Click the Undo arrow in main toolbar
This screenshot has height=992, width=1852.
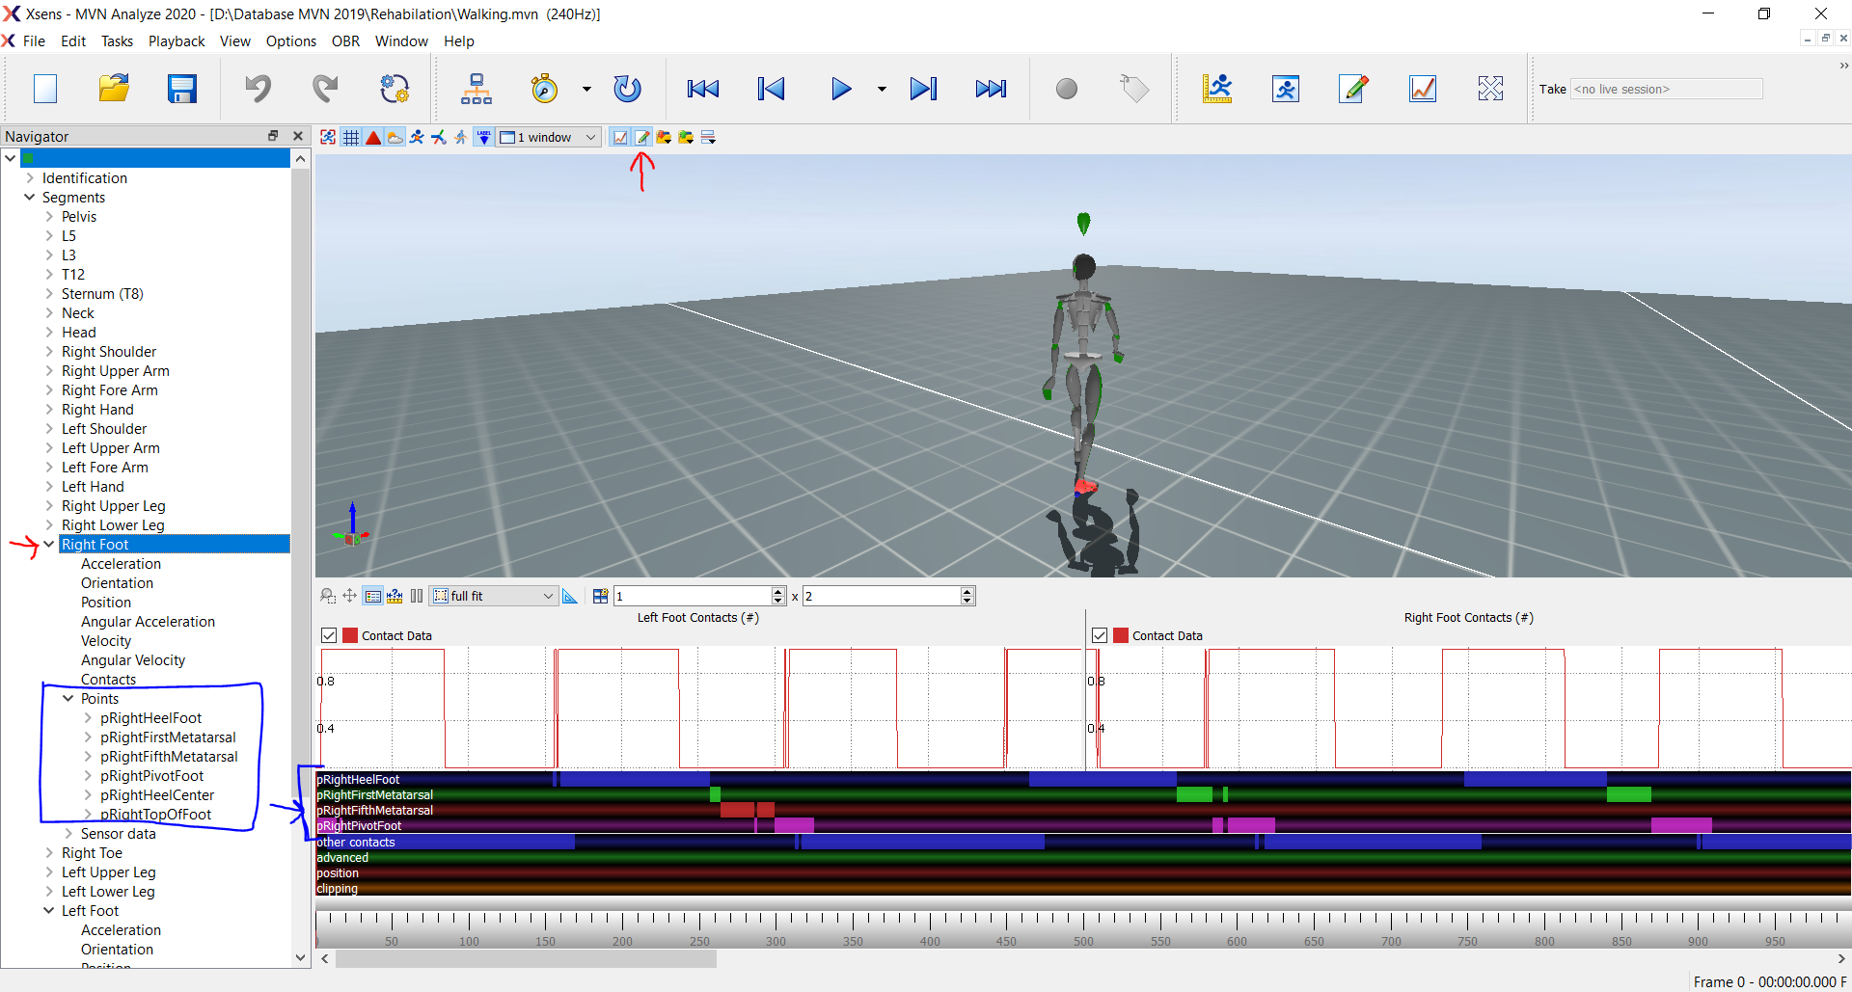tap(258, 89)
